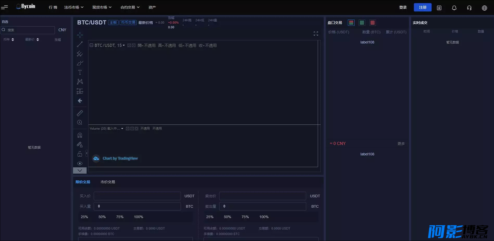Set buy amount to 25%

[84, 217]
